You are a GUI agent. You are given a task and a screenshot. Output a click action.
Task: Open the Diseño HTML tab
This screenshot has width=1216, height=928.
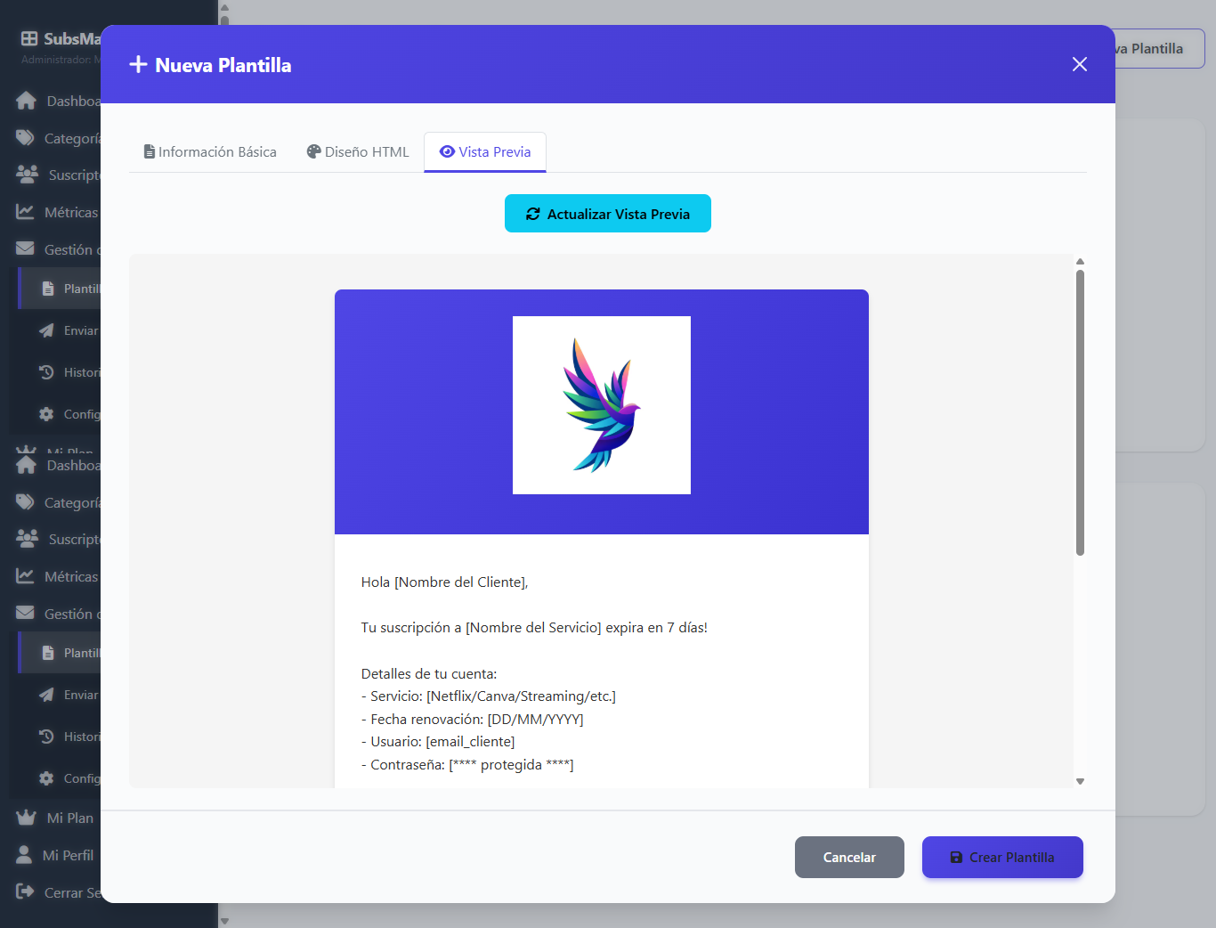(x=358, y=152)
